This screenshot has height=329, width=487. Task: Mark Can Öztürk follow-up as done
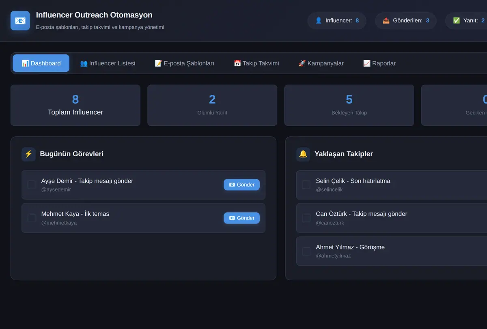[x=306, y=218]
